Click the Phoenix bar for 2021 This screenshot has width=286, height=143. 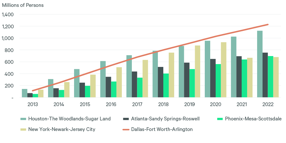(x=245, y=78)
